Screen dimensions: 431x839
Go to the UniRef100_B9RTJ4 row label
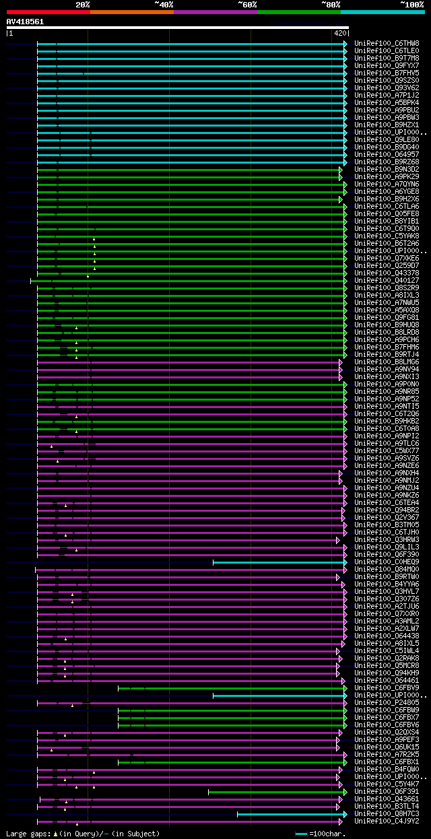(x=387, y=355)
